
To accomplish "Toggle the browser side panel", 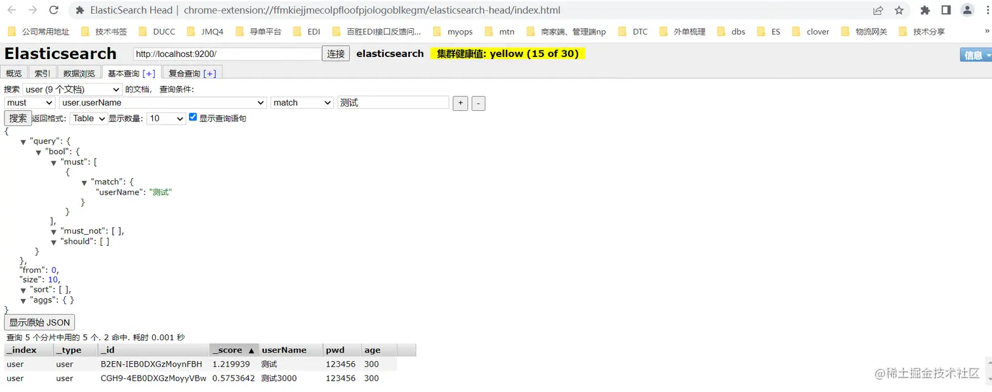I will 946,10.
